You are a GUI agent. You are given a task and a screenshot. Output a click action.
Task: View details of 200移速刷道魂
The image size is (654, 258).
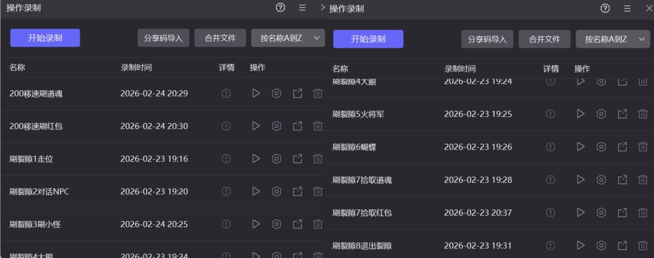click(226, 93)
